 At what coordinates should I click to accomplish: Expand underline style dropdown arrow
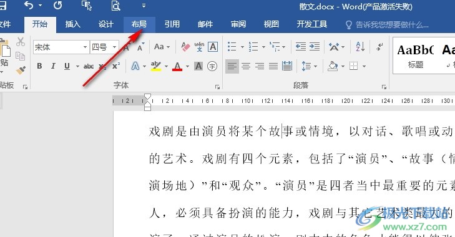(77, 67)
